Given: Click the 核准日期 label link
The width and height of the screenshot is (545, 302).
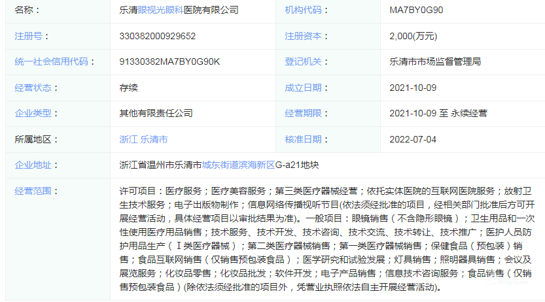Looking at the screenshot, I should 303,139.
